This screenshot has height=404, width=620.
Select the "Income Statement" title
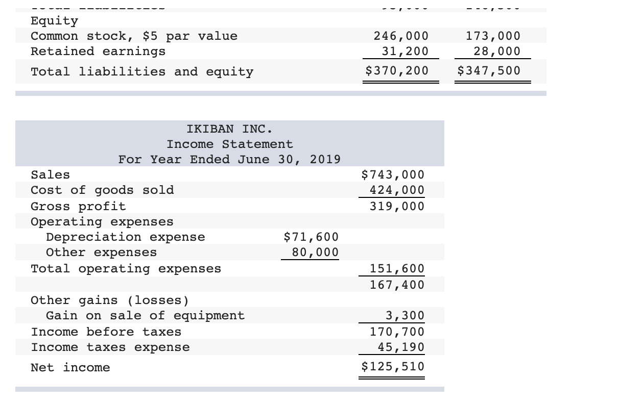point(230,144)
